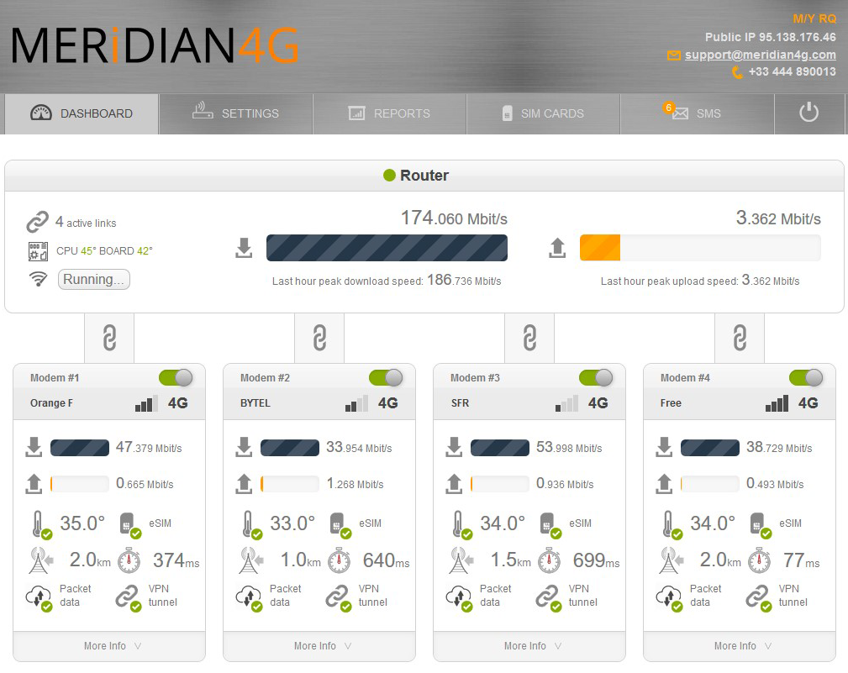The image size is (848, 673).
Task: Click the support@meridian4g.com email link
Action: [x=760, y=55]
